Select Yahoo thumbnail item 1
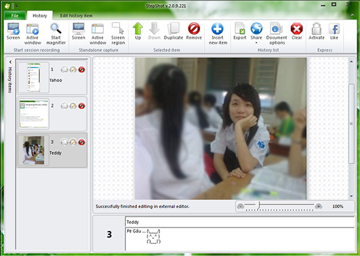The image size is (360, 256). (x=33, y=77)
